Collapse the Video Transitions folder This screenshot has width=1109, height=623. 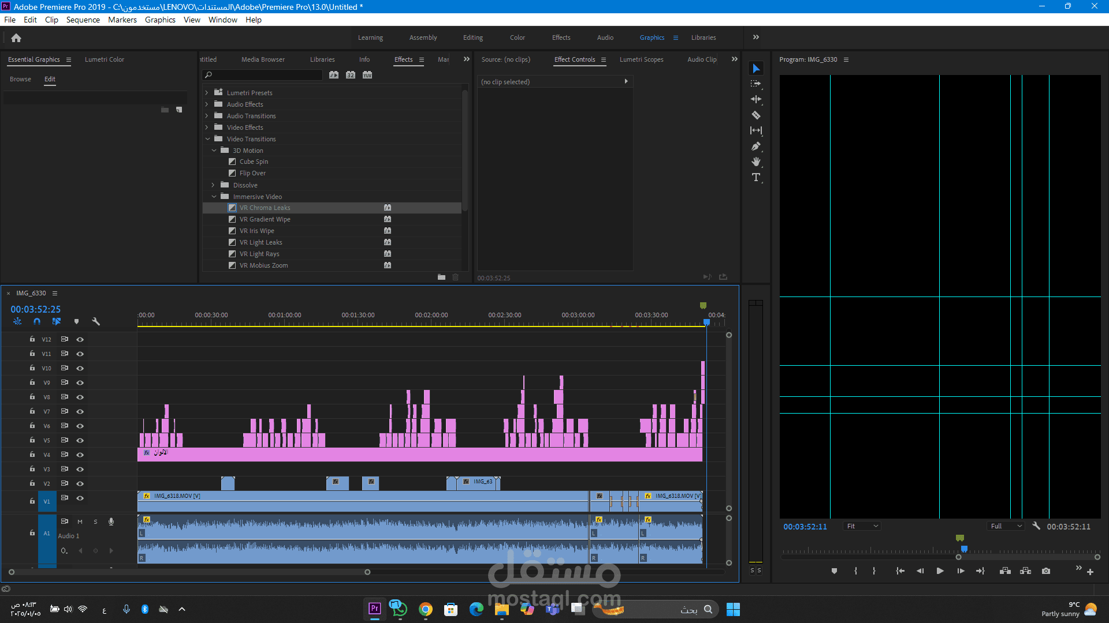207,139
